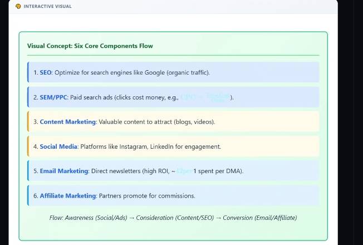Click text 'Platforms like Instagram, LinkedIn for engagement'
This screenshot has height=245, width=363.
click(x=150, y=146)
